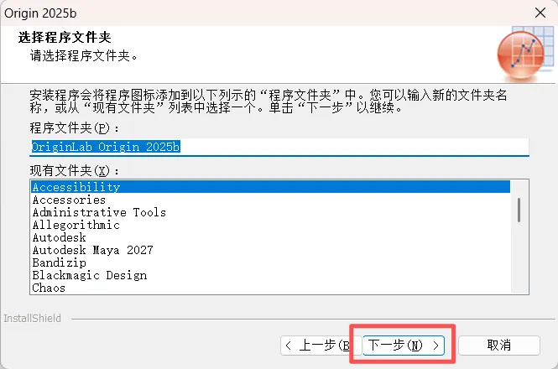Viewport: 558px width, 369px height.
Task: Click the 下一步(N) next button
Action: pos(404,346)
